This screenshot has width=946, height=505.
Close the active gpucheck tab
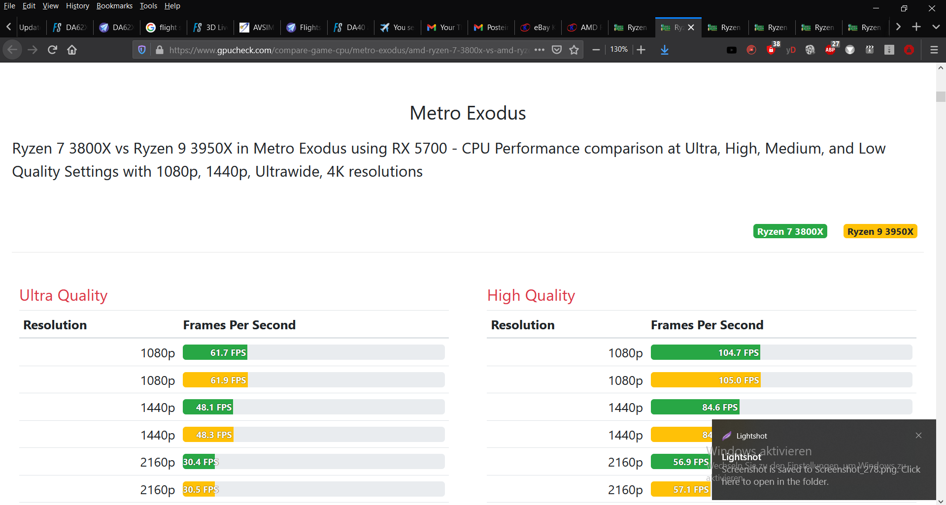click(x=691, y=28)
